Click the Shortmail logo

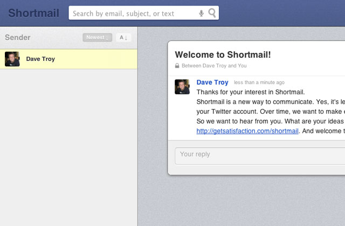33,13
